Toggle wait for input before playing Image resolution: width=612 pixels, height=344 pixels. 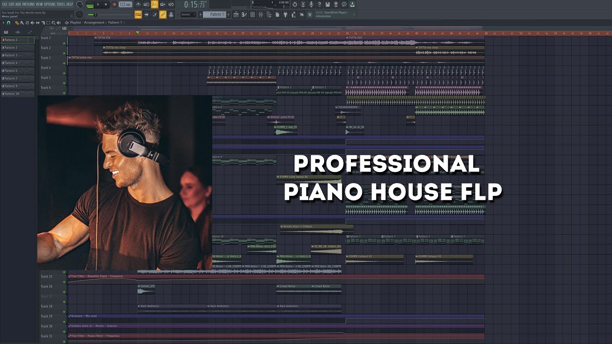[x=146, y=4]
